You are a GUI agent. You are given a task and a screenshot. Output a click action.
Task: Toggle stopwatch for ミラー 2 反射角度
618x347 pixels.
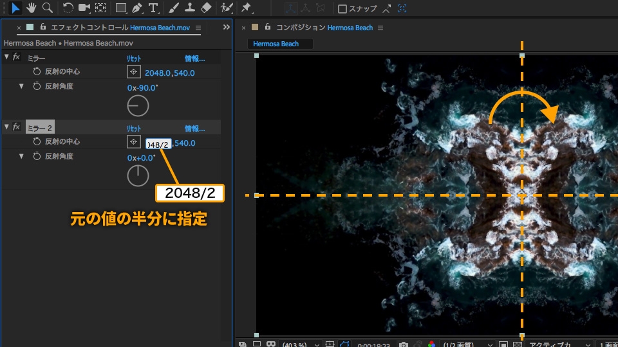click(x=37, y=156)
